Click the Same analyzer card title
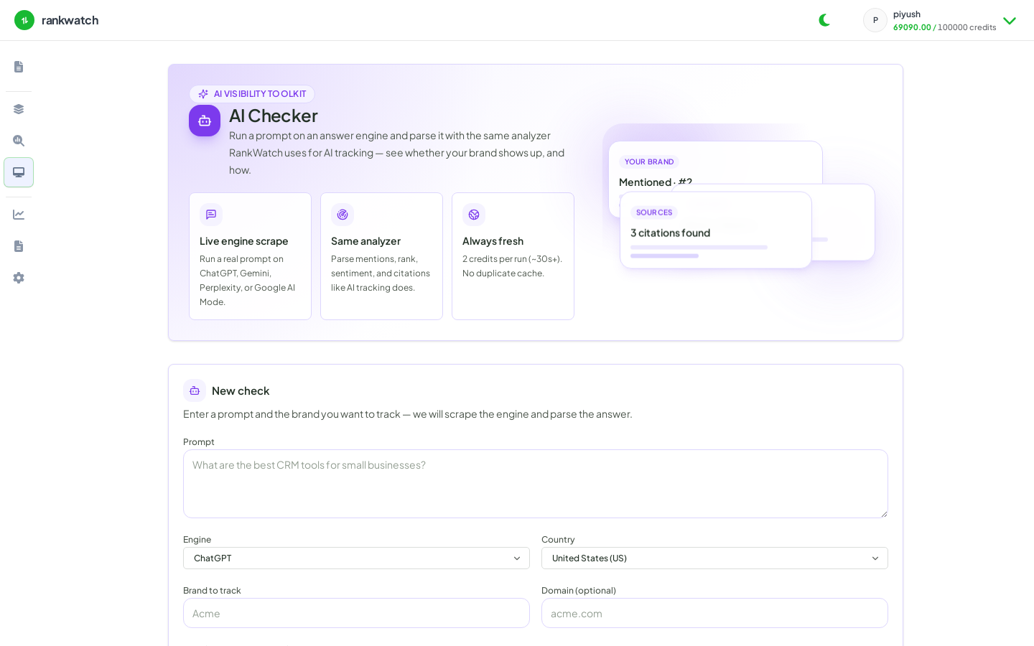1034x646 pixels. pos(365,241)
